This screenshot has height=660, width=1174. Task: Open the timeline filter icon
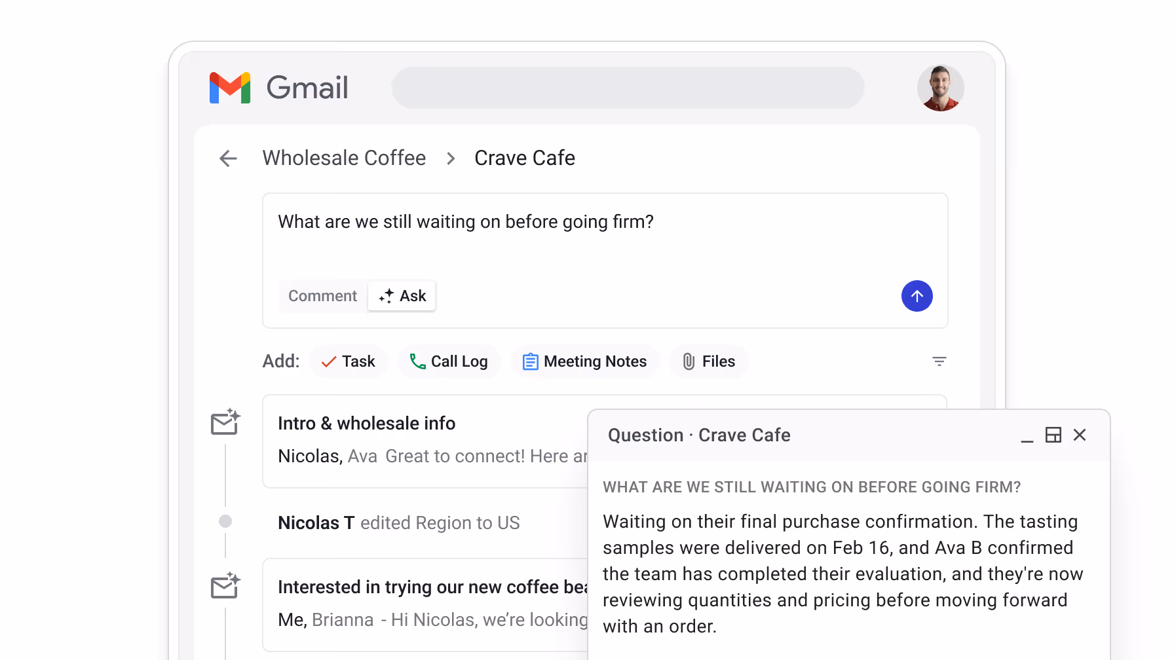939,361
